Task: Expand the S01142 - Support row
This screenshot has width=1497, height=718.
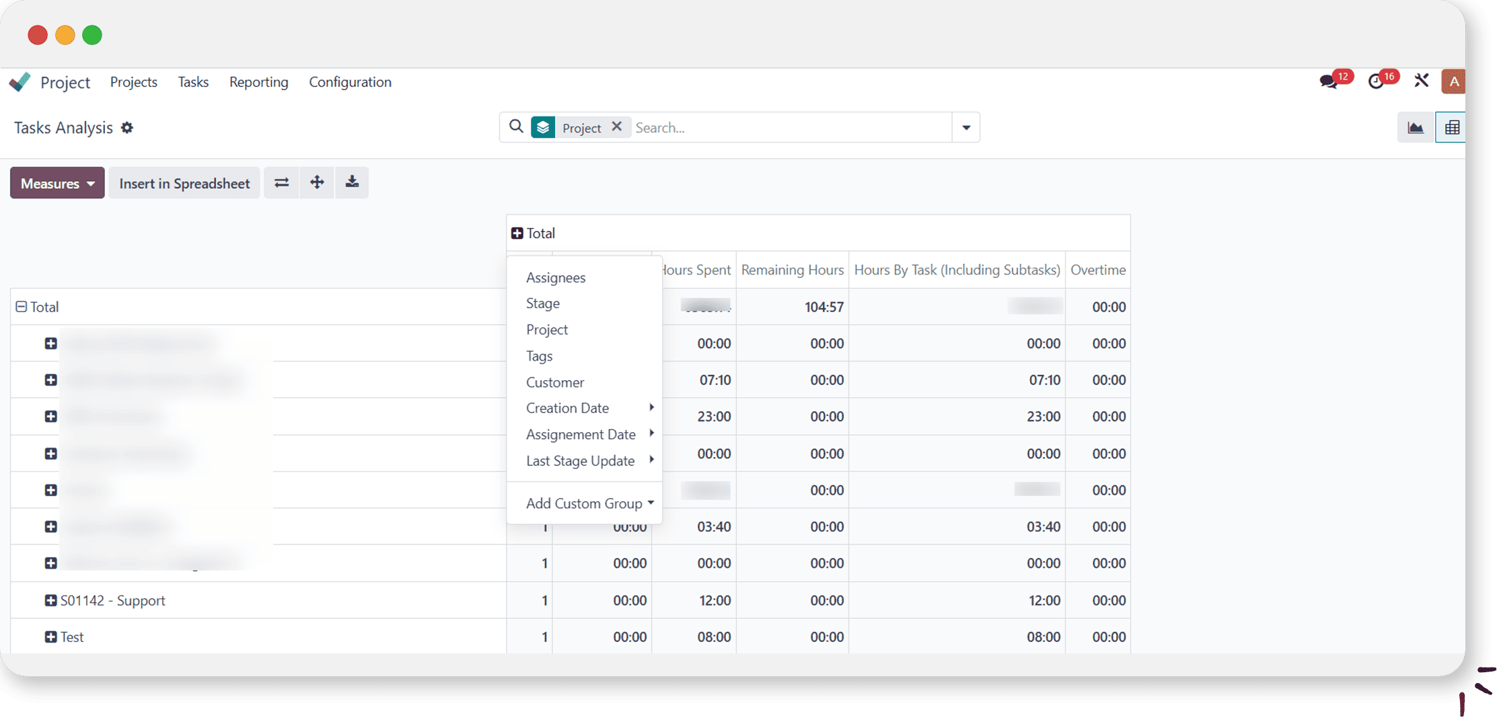Action: click(x=50, y=600)
